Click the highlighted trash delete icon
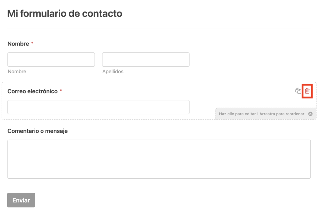The height and width of the screenshot is (212, 320). tap(307, 91)
